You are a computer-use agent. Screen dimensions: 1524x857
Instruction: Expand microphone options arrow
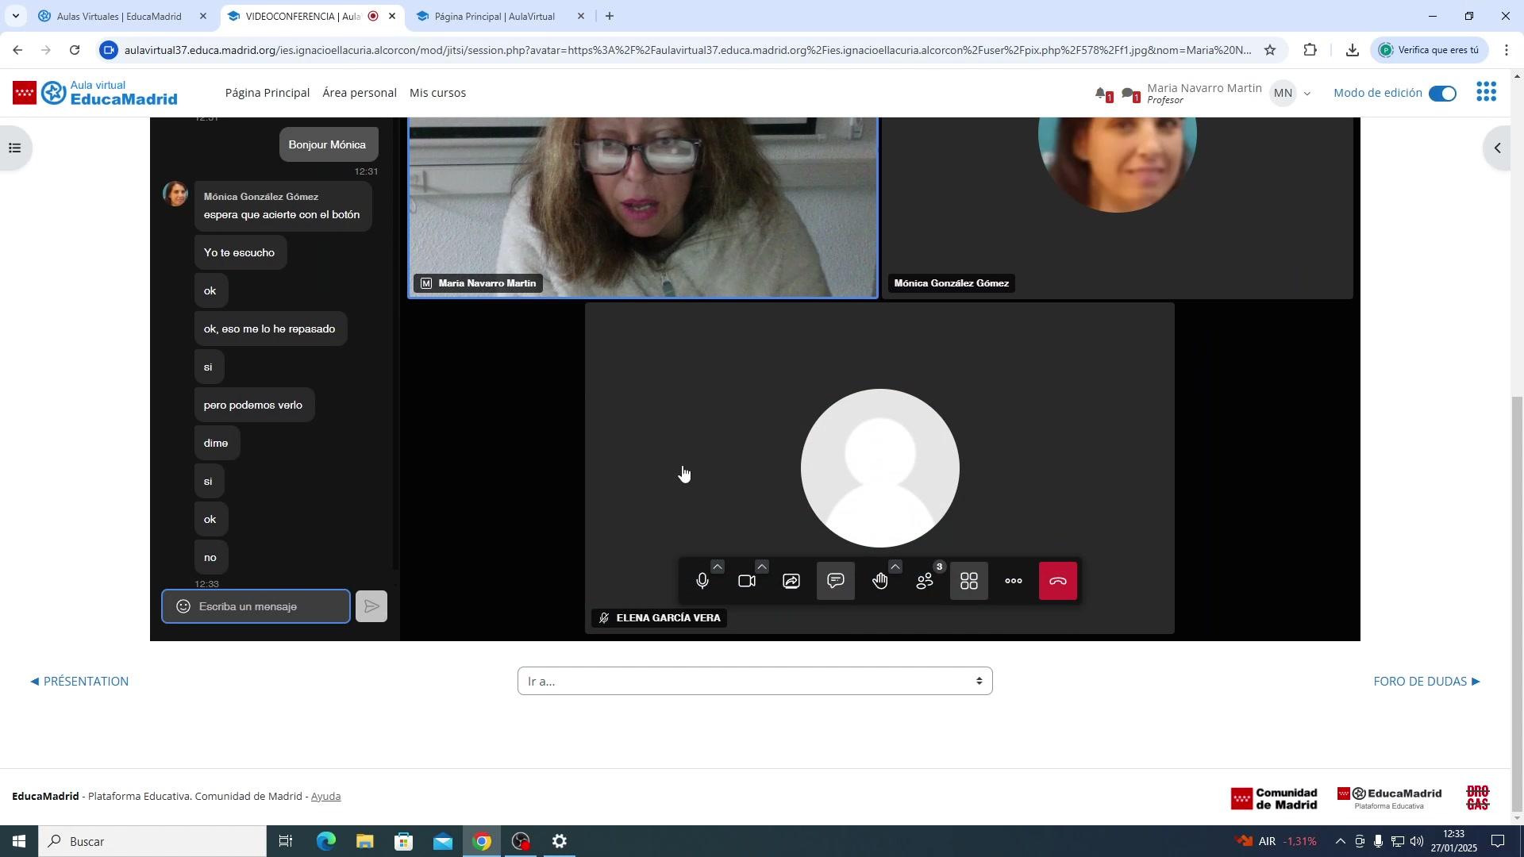pos(718,567)
